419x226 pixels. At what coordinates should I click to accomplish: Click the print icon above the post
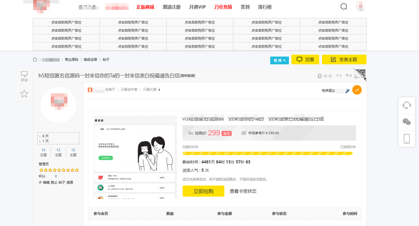point(320,76)
